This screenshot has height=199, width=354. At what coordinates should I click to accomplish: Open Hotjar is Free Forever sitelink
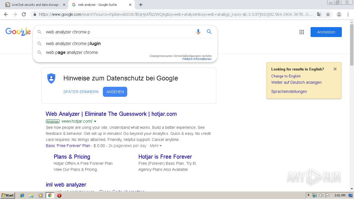click(x=165, y=157)
